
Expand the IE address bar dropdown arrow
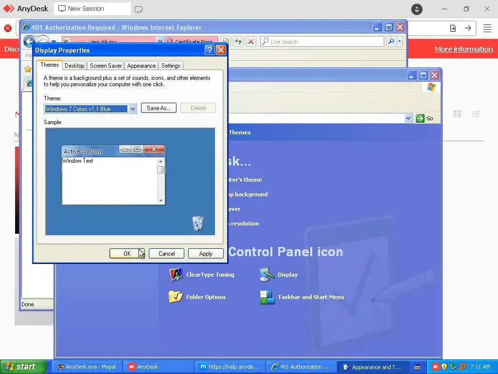[x=160, y=41]
